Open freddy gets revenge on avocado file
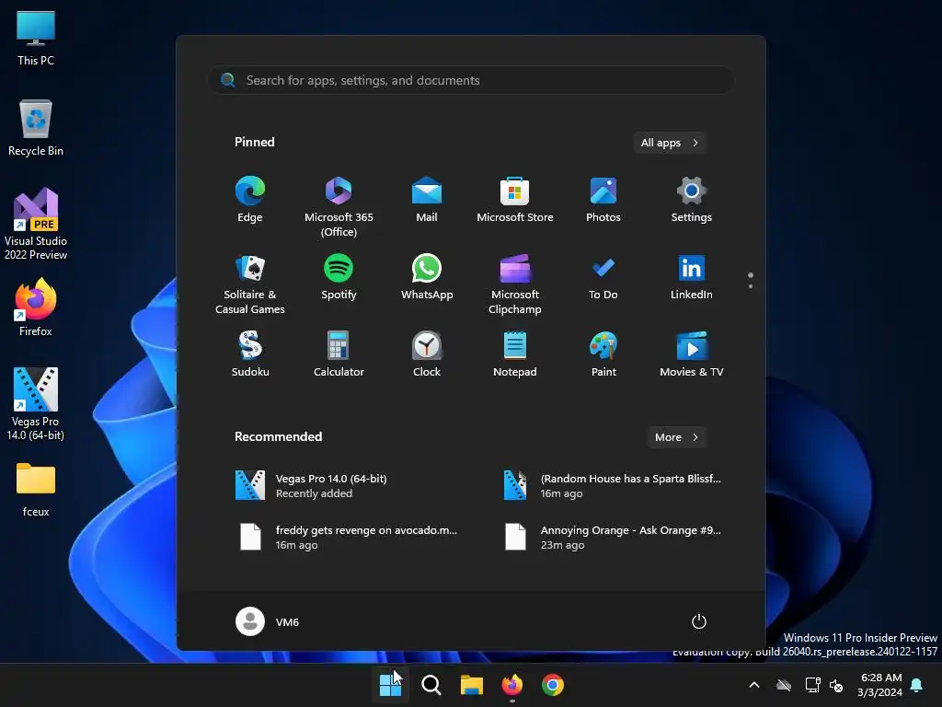Screen dimensions: 942x707 coord(349,538)
